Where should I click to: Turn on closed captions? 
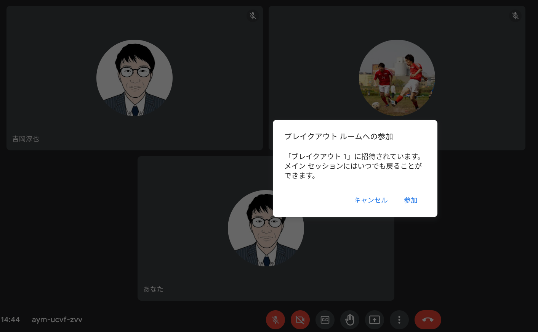(325, 320)
